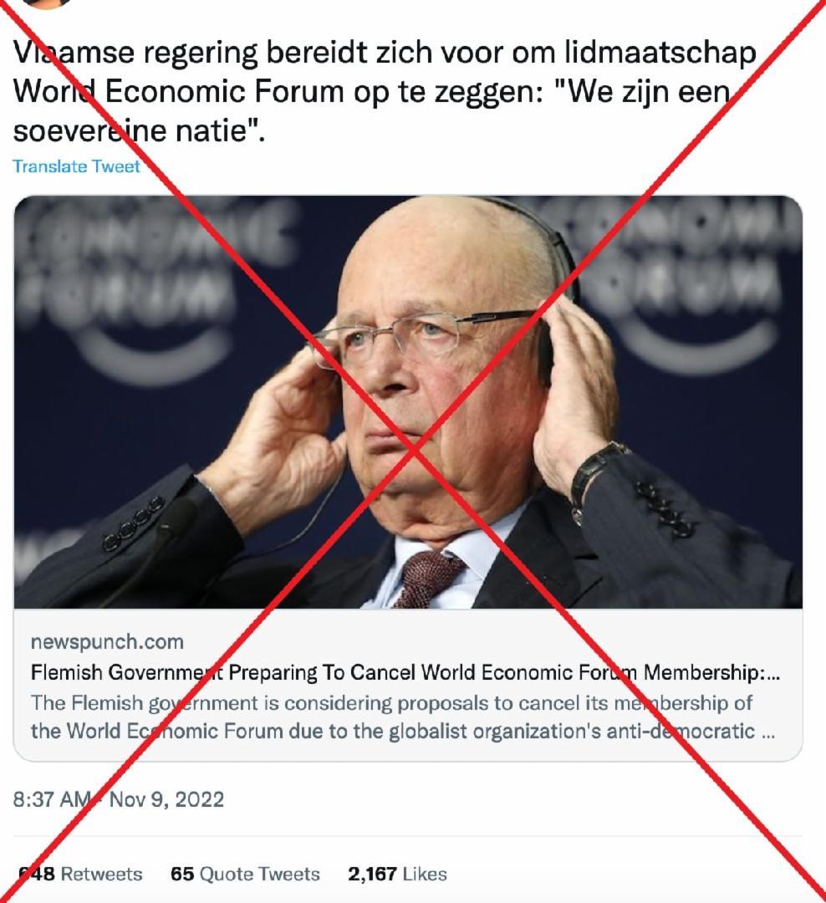826x903 pixels.
Task: Select the Dutch tweet text beginning Vlaamse regering
Action: pos(385,92)
